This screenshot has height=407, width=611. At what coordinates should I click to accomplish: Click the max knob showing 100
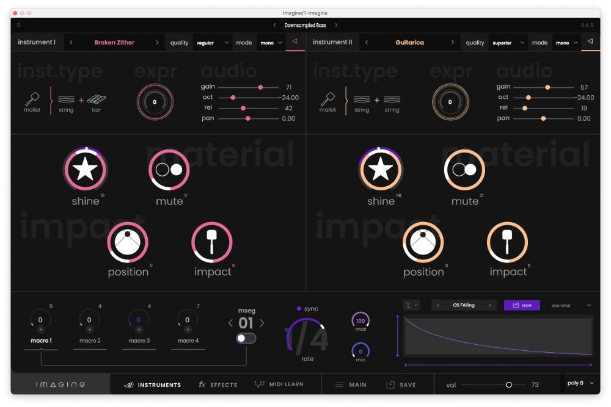[360, 320]
